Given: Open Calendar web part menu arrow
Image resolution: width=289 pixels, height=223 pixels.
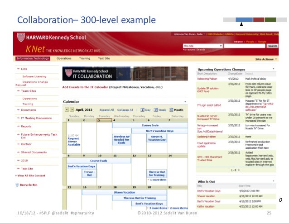Looking at the screenshot, I should pyautogui.click(x=185, y=102).
